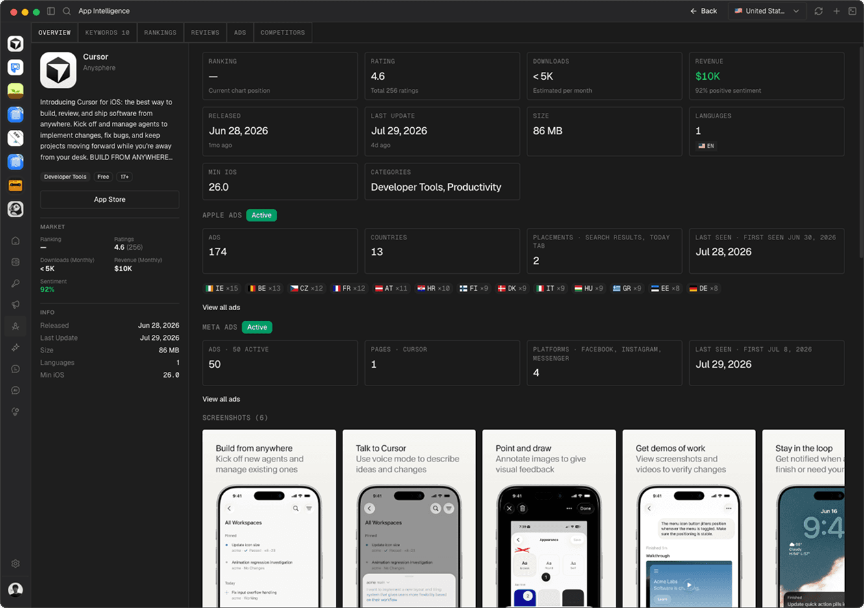Open the location pin icon in sidebar

16,412
